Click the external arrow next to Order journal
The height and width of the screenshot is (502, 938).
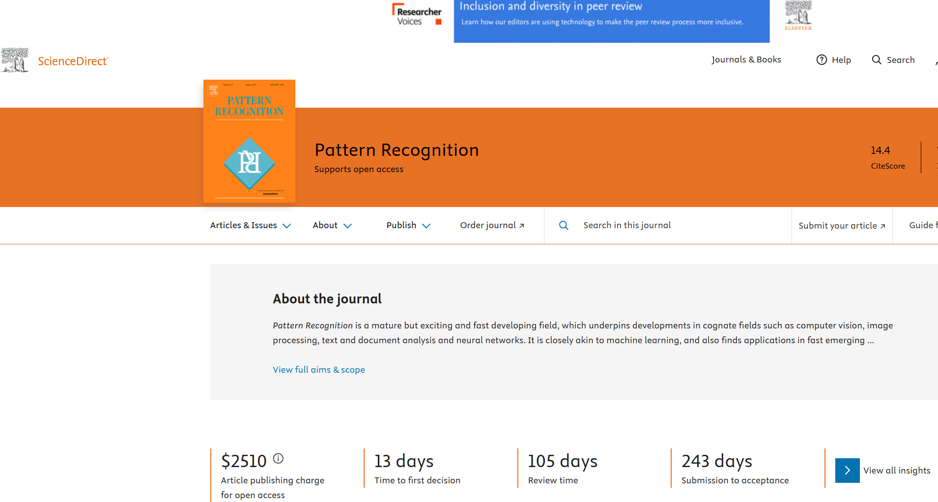click(522, 226)
